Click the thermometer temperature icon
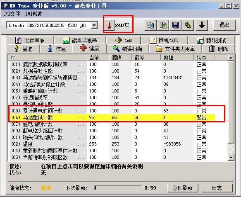The image size is (241, 197). coord(109,25)
